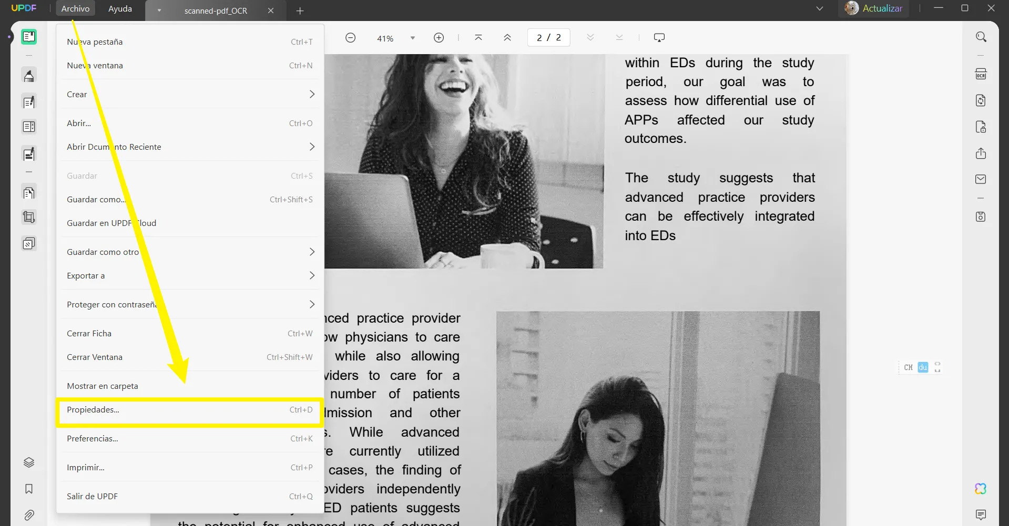Open the layers panel icon

click(x=29, y=462)
